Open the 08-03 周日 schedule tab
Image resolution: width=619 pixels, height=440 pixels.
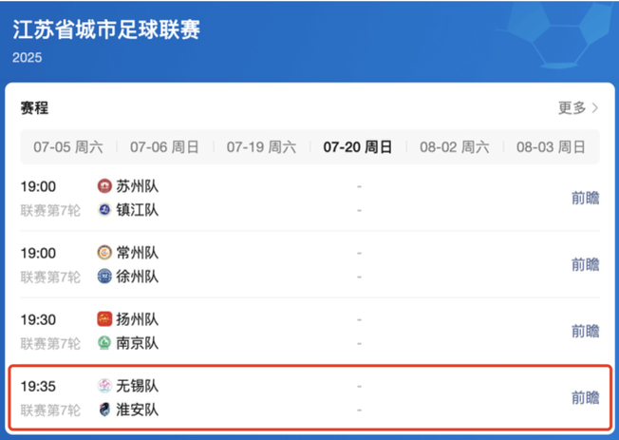[x=551, y=147]
